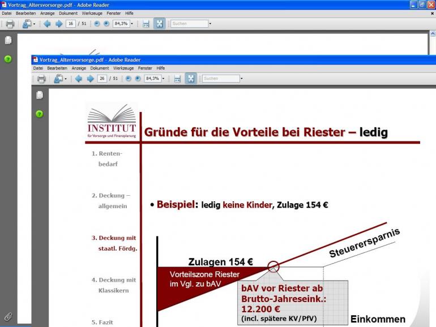This screenshot has width=436, height=327.
Task: Open search options dropdown in front window
Action: click(241, 79)
